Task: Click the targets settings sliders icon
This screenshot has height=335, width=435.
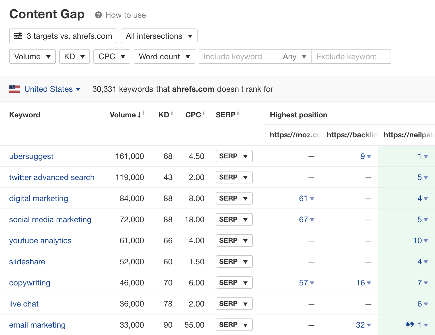Action: point(18,36)
